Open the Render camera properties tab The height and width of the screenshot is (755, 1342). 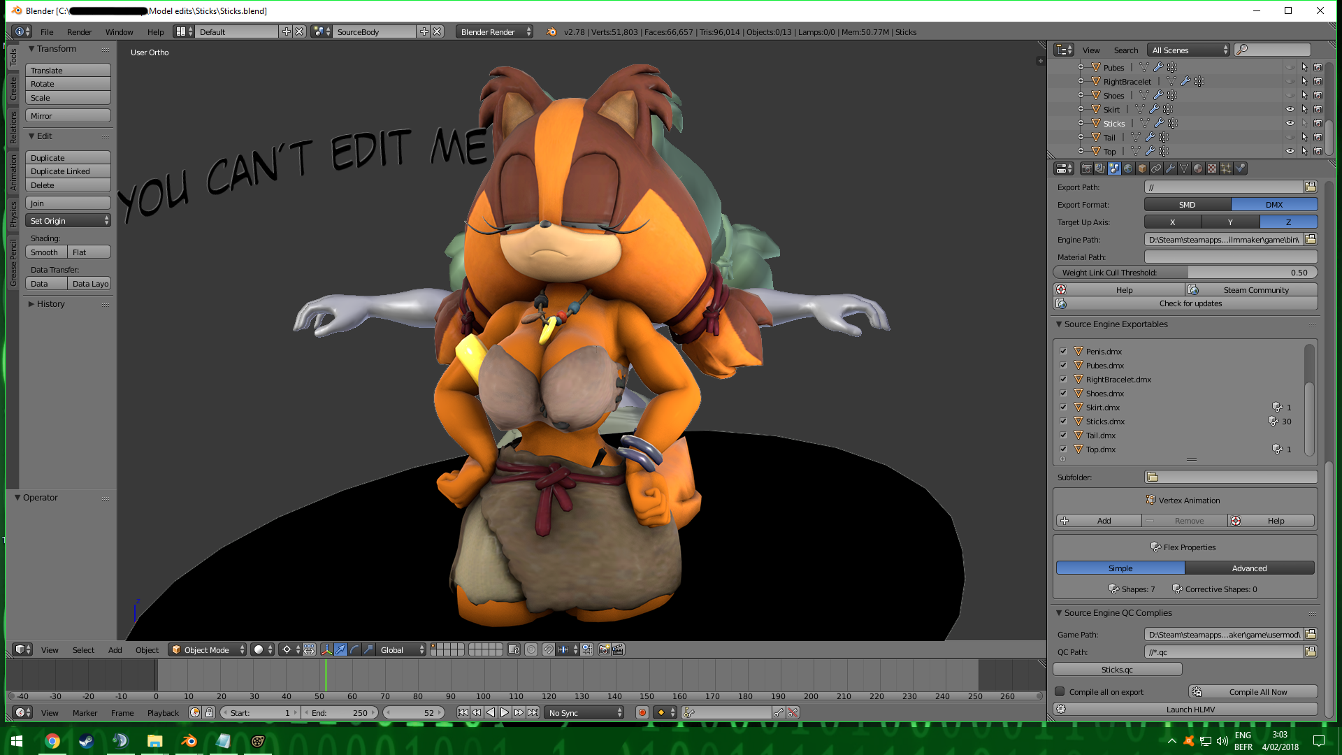pyautogui.click(x=1086, y=168)
